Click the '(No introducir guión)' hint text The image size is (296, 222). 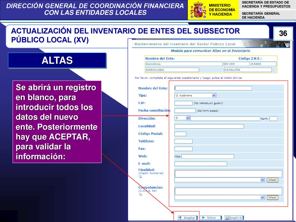coord(208,103)
